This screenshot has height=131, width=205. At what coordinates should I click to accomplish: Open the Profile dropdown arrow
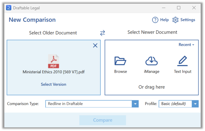click(195, 104)
